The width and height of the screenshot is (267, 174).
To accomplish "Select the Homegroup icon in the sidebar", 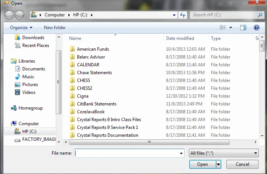I will coord(14,108).
